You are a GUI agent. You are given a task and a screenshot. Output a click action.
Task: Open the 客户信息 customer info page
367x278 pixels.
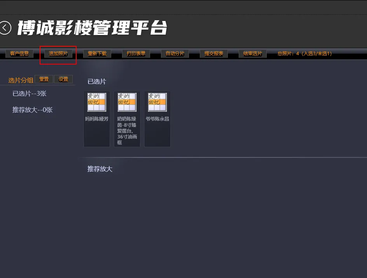19,54
